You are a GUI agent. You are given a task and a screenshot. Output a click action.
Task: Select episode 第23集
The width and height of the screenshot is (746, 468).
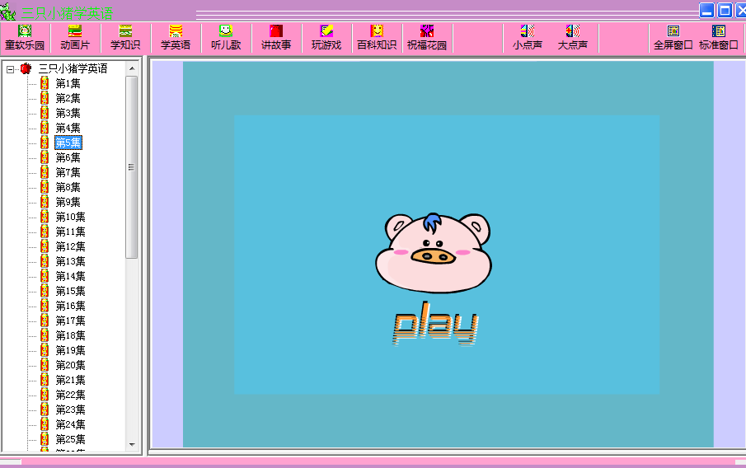tap(70, 409)
